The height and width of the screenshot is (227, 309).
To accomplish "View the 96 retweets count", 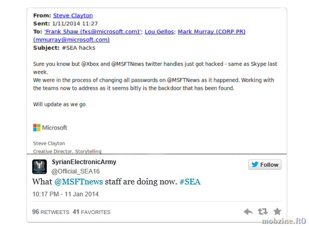I will [51, 212].
